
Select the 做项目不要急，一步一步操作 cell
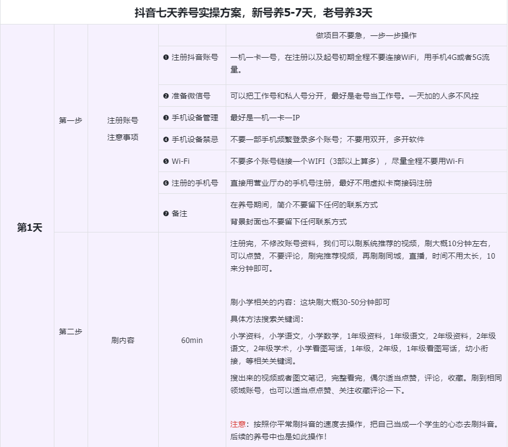[x=366, y=35]
